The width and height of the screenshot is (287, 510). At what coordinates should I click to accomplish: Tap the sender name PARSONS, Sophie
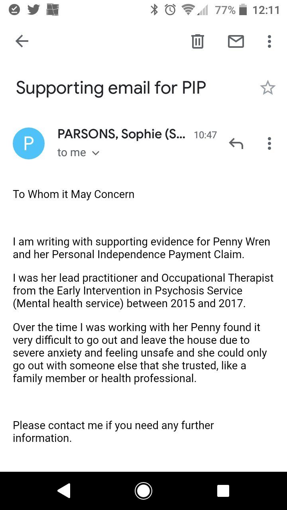[x=120, y=134]
